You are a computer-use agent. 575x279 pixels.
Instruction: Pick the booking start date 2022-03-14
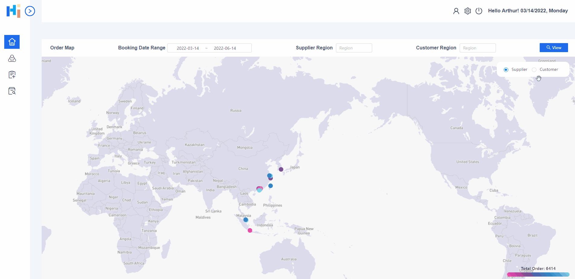click(x=188, y=48)
